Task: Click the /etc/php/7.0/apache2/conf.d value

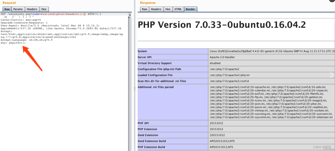Action: tap(229, 81)
